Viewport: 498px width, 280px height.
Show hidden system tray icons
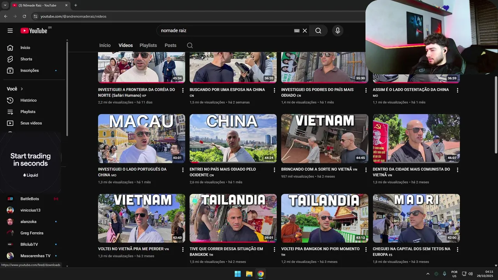click(428, 274)
